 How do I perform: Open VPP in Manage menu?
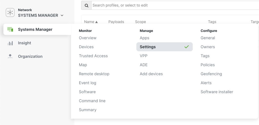[x=143, y=56]
